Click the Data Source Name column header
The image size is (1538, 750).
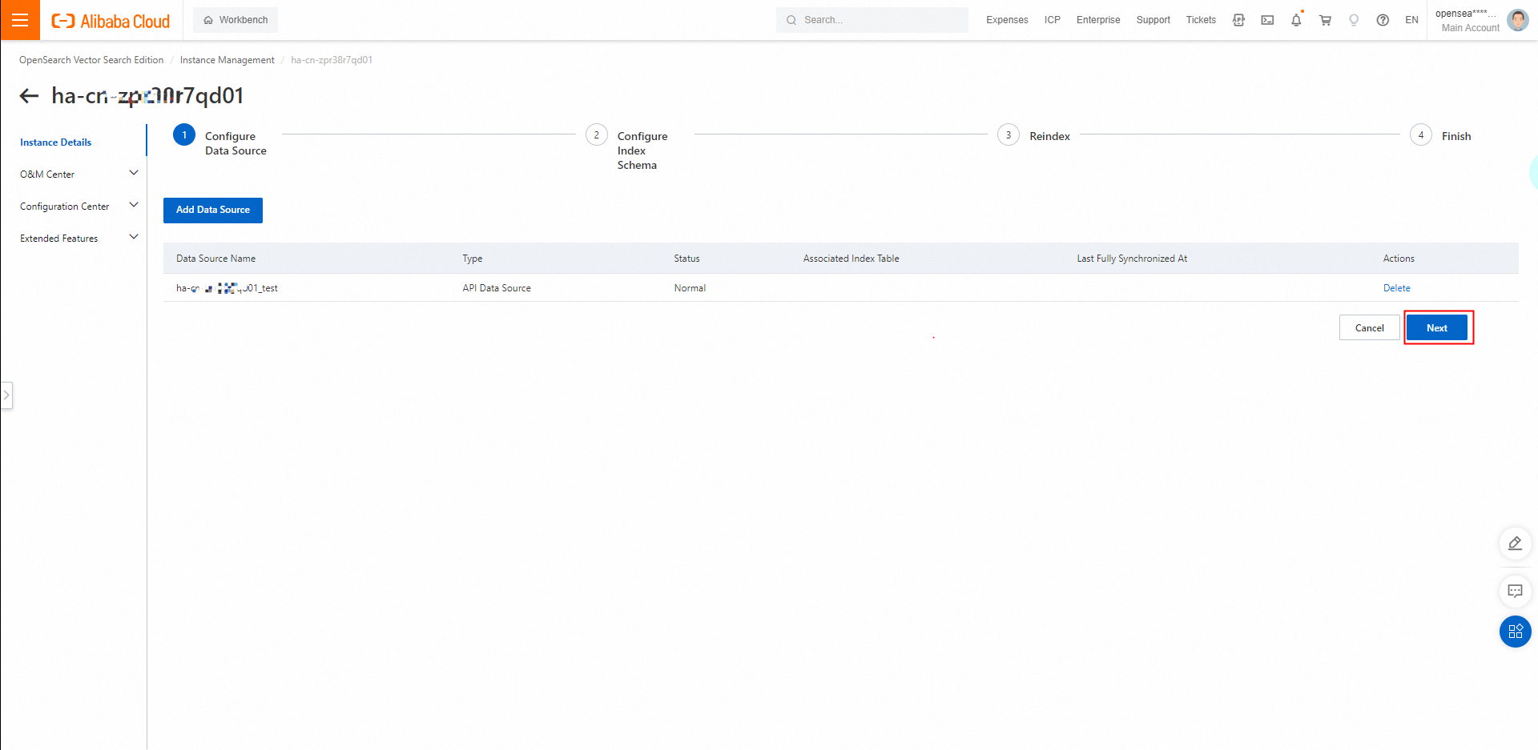[215, 259]
